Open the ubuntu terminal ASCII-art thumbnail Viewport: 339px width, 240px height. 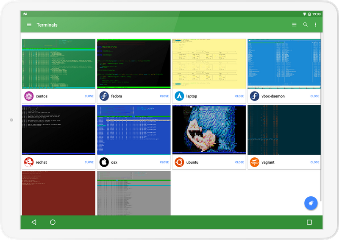pos(209,130)
